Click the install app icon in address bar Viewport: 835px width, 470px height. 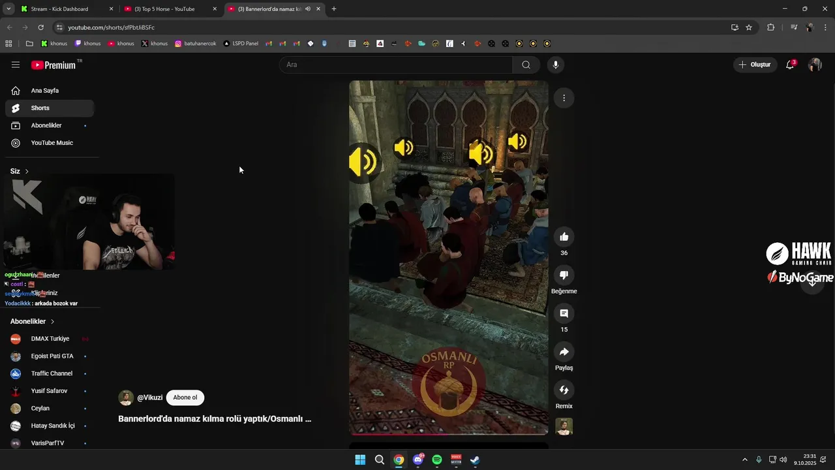(x=735, y=27)
